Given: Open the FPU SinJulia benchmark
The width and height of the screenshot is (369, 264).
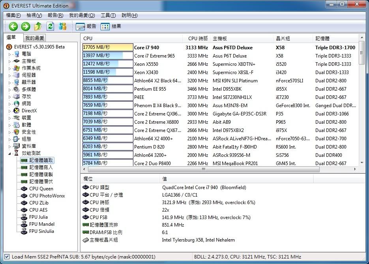Looking at the screenshot, I should click(x=41, y=231).
